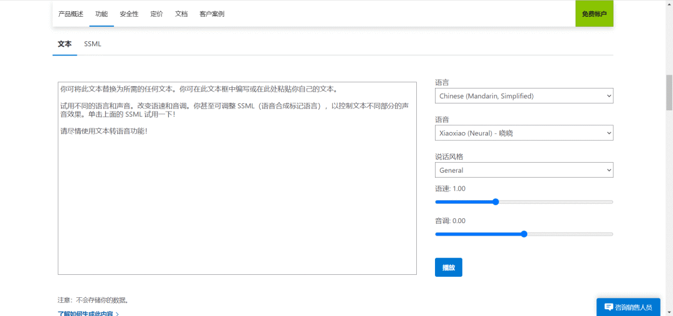
Task: Click the 语速 speed slider handle
Action: [496, 202]
